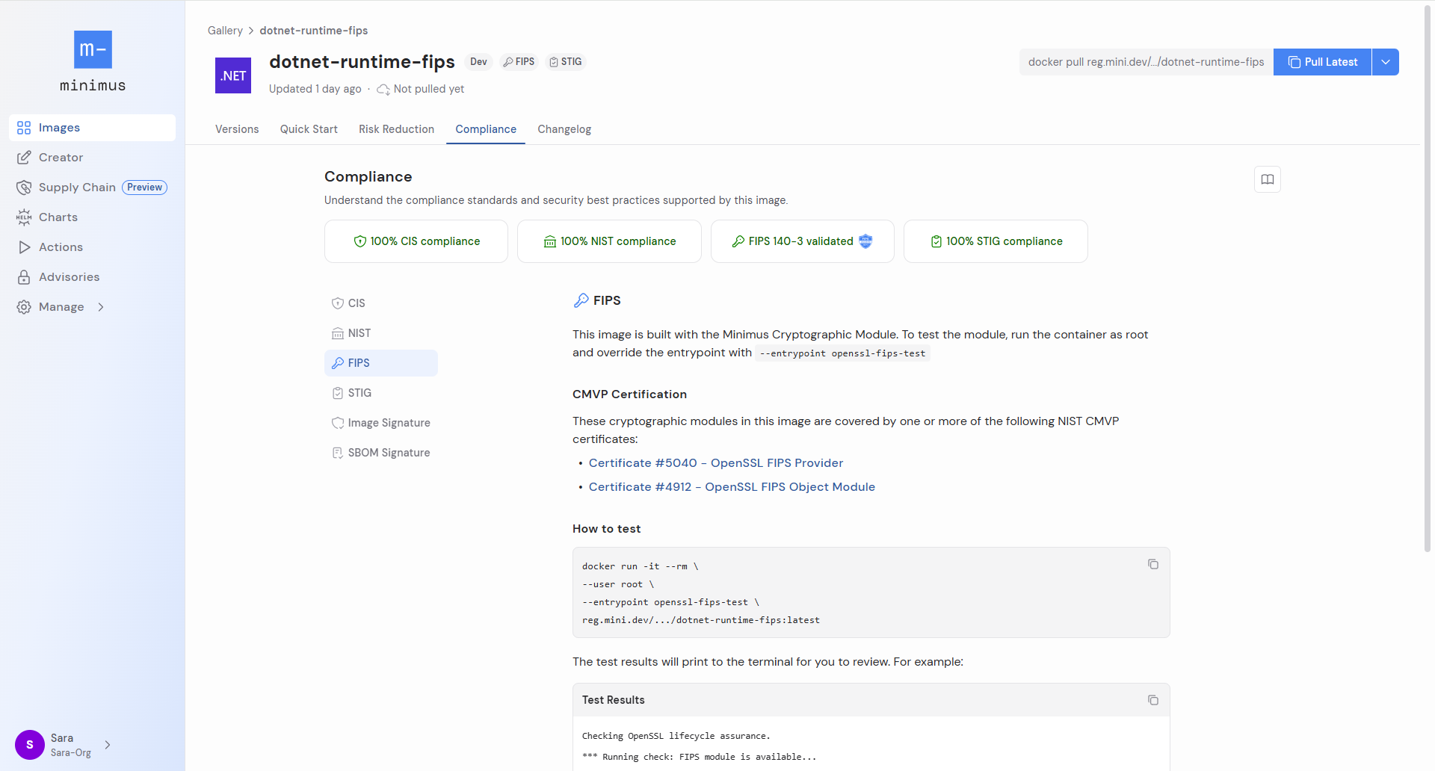Screen dimensions: 1435x771
Task: Copy the Test Results output
Action: pyautogui.click(x=1153, y=700)
